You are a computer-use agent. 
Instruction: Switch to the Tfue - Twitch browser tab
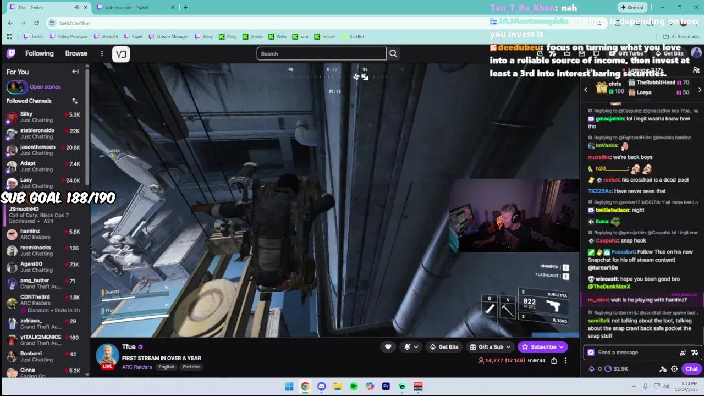47,7
